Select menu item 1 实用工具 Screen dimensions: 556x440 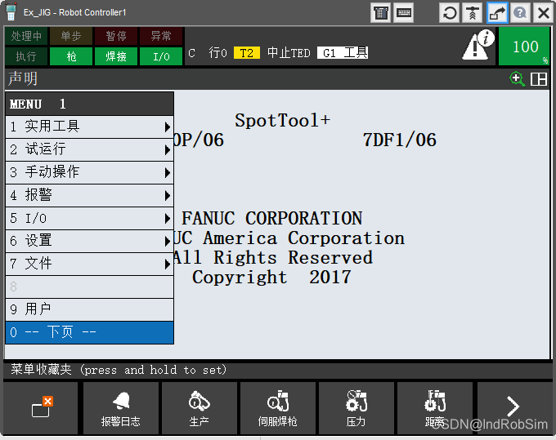[89, 127]
